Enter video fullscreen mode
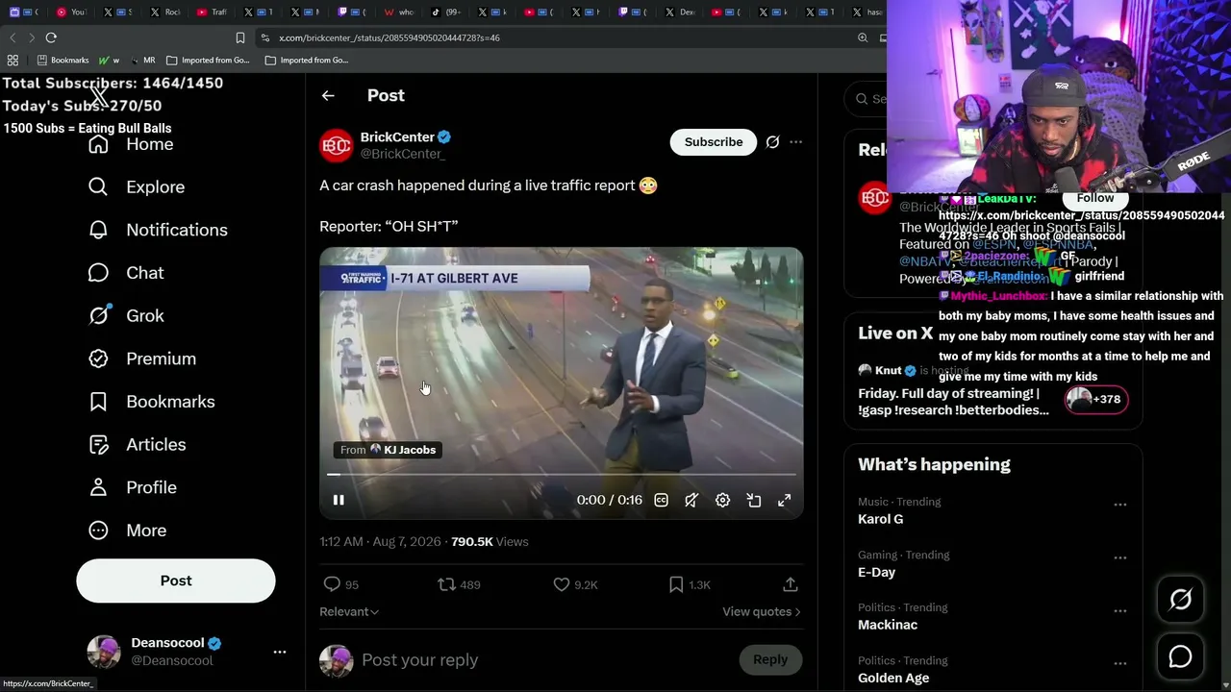The image size is (1231, 692). [785, 500]
